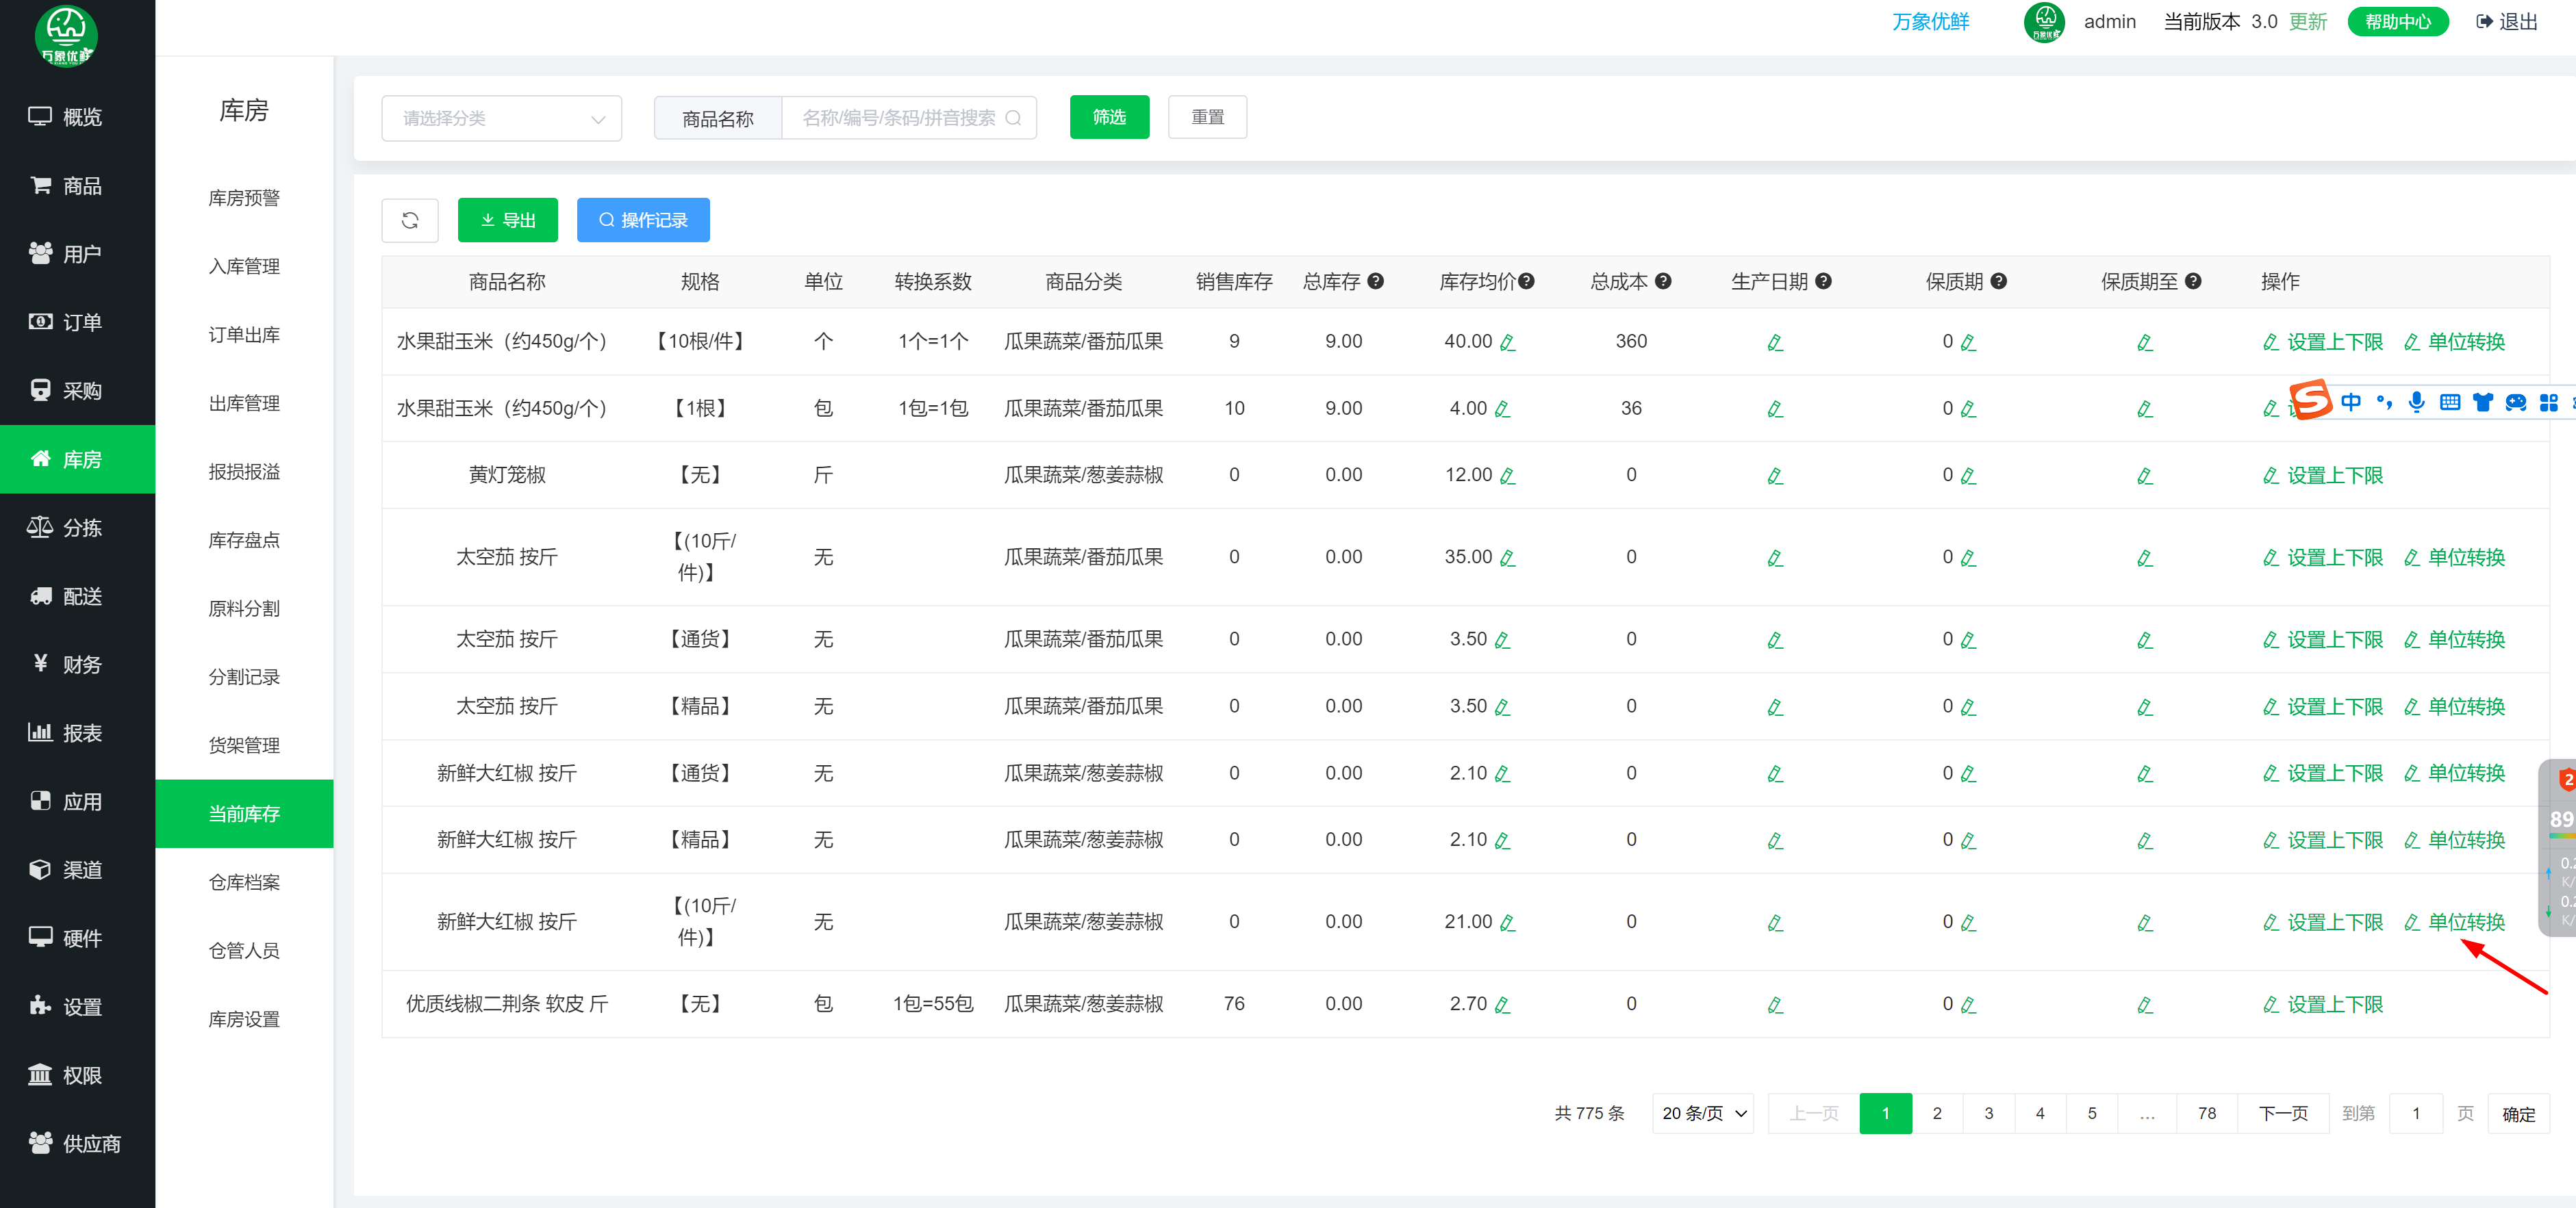Click 单位转换 in 【10根/件】 corn row
The height and width of the screenshot is (1208, 2576).
2455,342
